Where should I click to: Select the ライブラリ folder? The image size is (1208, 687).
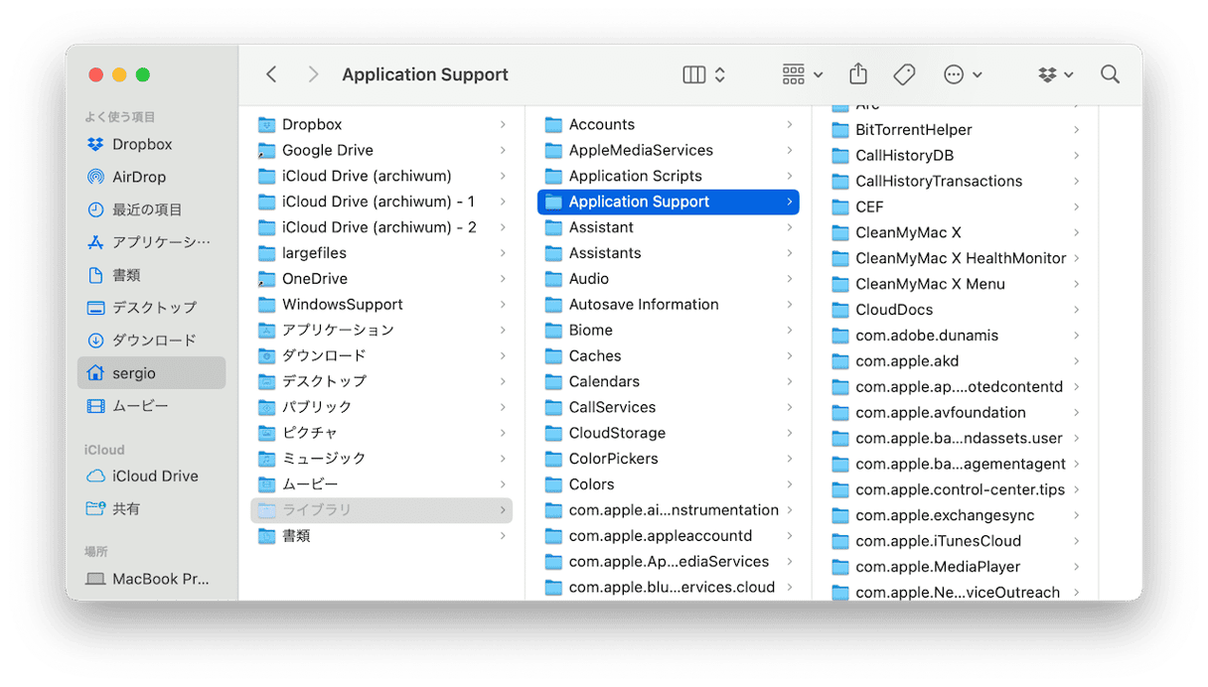point(381,510)
